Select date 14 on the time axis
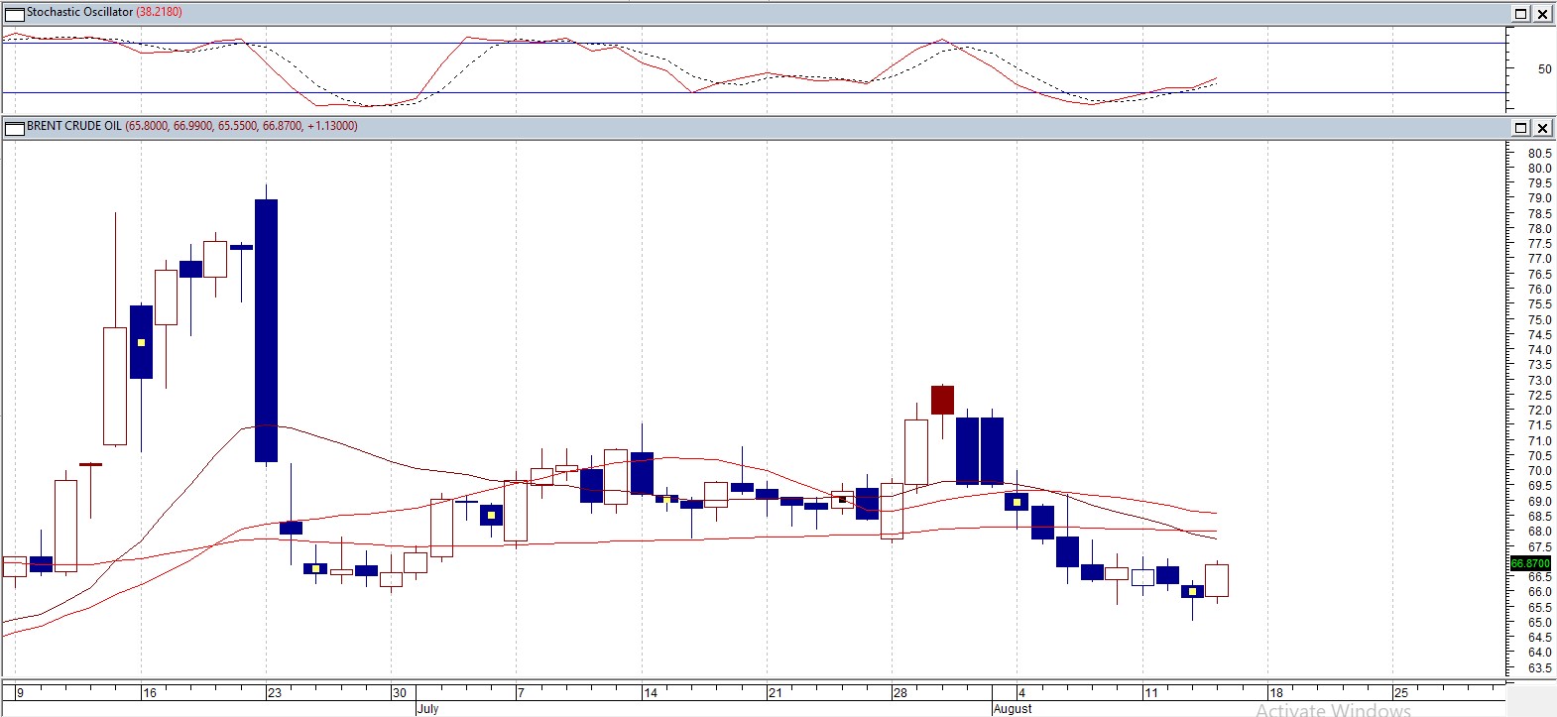The image size is (1557, 717). pyautogui.click(x=651, y=693)
